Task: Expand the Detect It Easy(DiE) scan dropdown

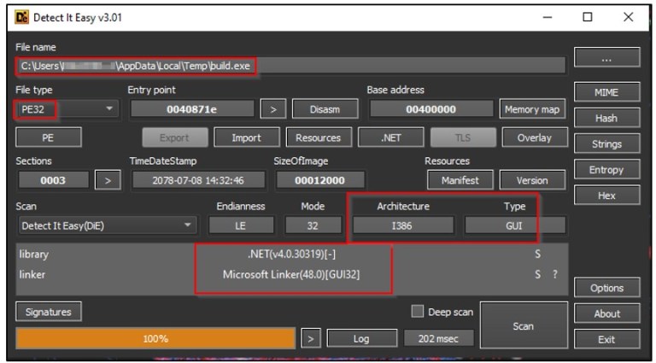Action: (108, 225)
